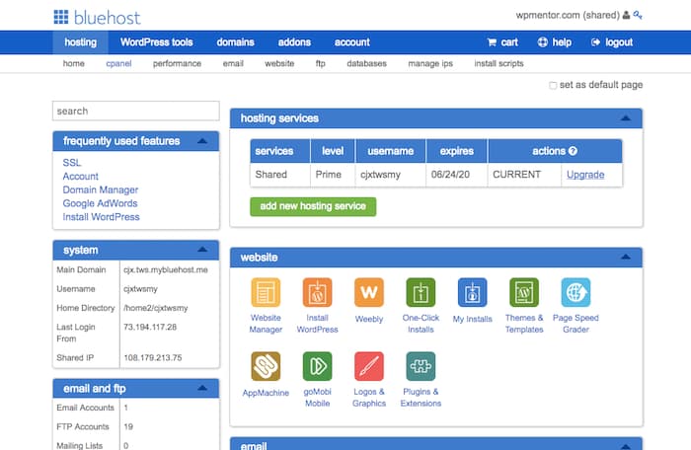Open the Account link in frequently used features
Screen dimensions: 691x450
pos(80,177)
